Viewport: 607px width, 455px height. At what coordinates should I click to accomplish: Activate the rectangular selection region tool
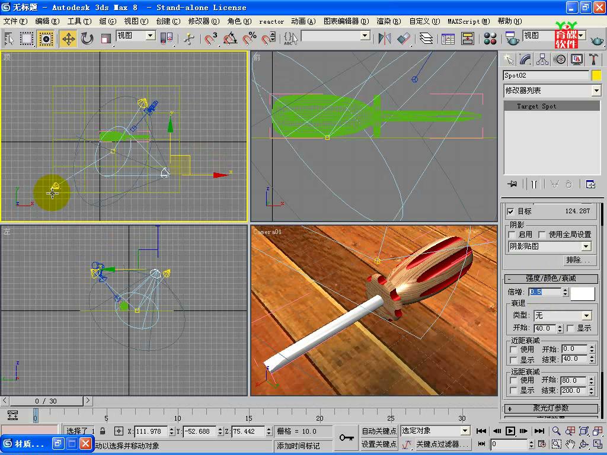[27, 39]
